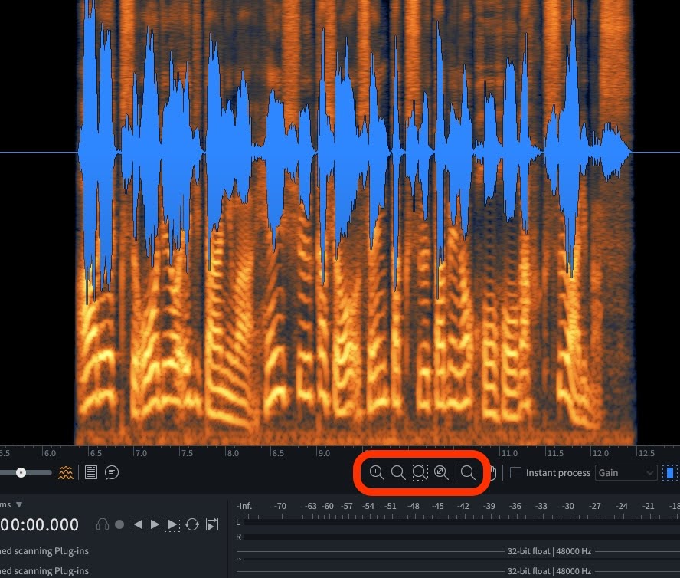
Task: Select the Zoom tool magnifying glass
Action: 468,473
